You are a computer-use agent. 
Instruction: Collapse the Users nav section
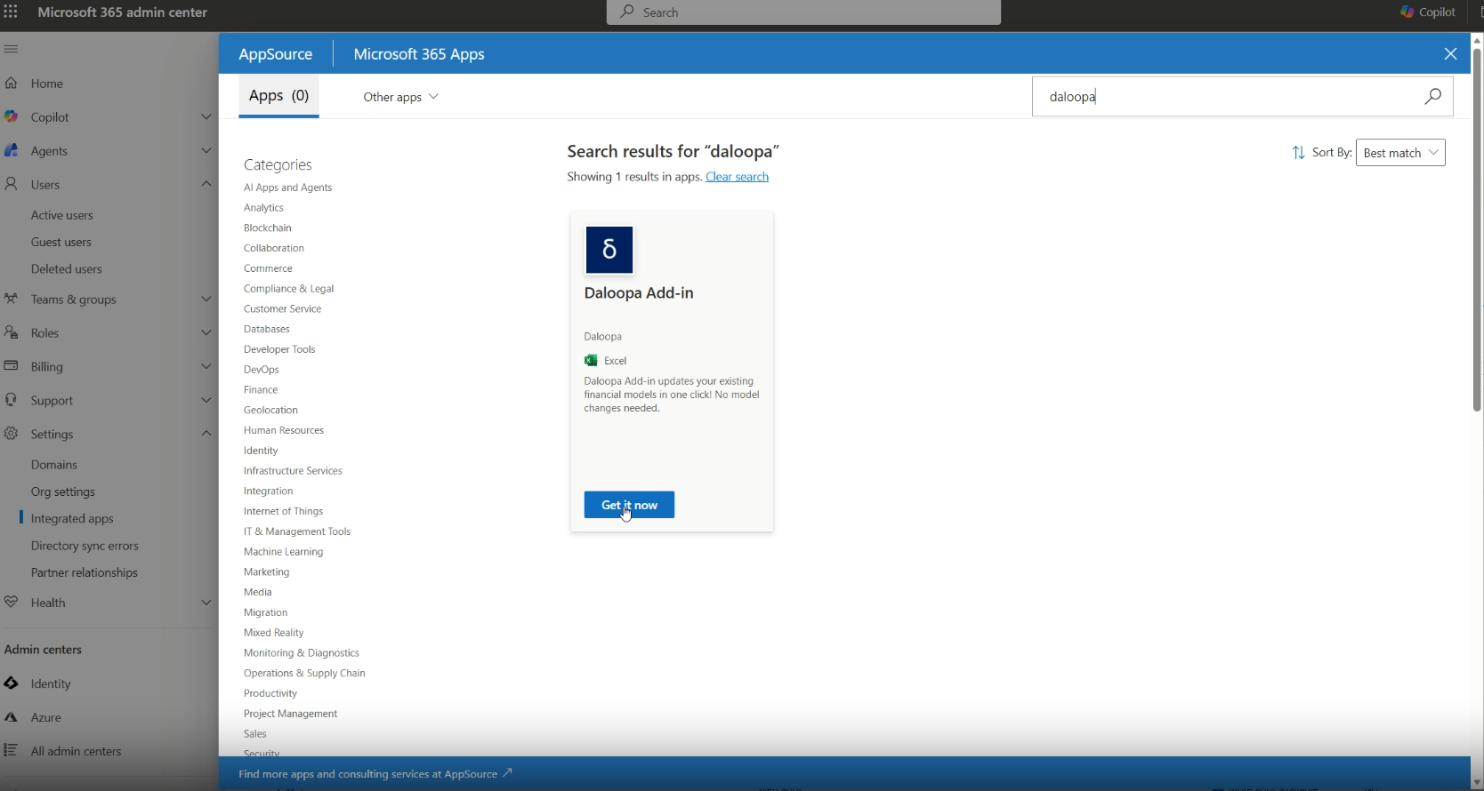[x=206, y=184]
